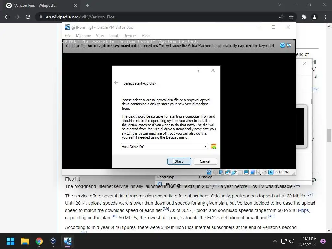Open File Explorer from the taskbar

click(25, 241)
